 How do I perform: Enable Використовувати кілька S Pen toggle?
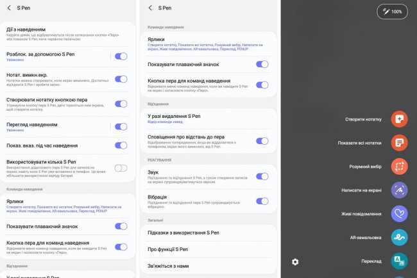click(121, 168)
